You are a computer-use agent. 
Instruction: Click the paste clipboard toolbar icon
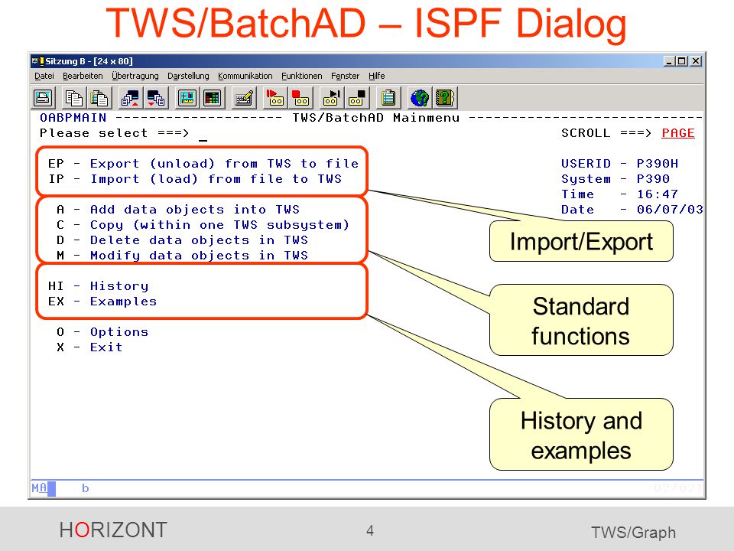tap(99, 98)
